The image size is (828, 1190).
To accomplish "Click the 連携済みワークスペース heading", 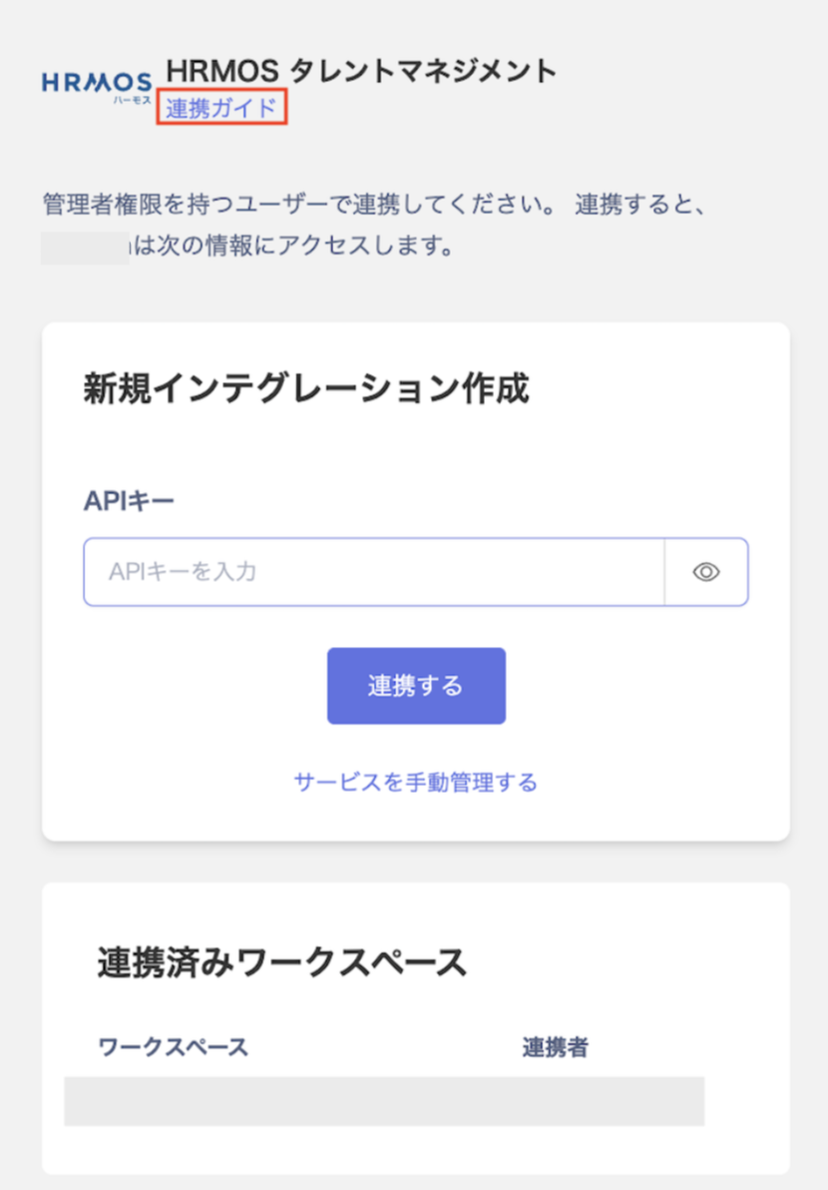I will click(x=281, y=962).
